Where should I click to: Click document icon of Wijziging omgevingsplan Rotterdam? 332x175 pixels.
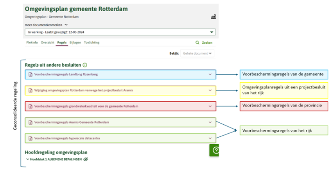pos(31,90)
